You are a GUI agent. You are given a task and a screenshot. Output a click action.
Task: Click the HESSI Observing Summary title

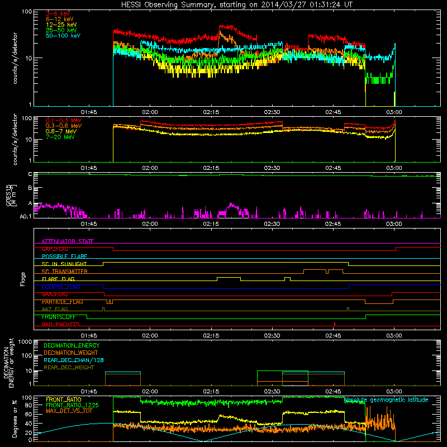(x=237, y=5)
